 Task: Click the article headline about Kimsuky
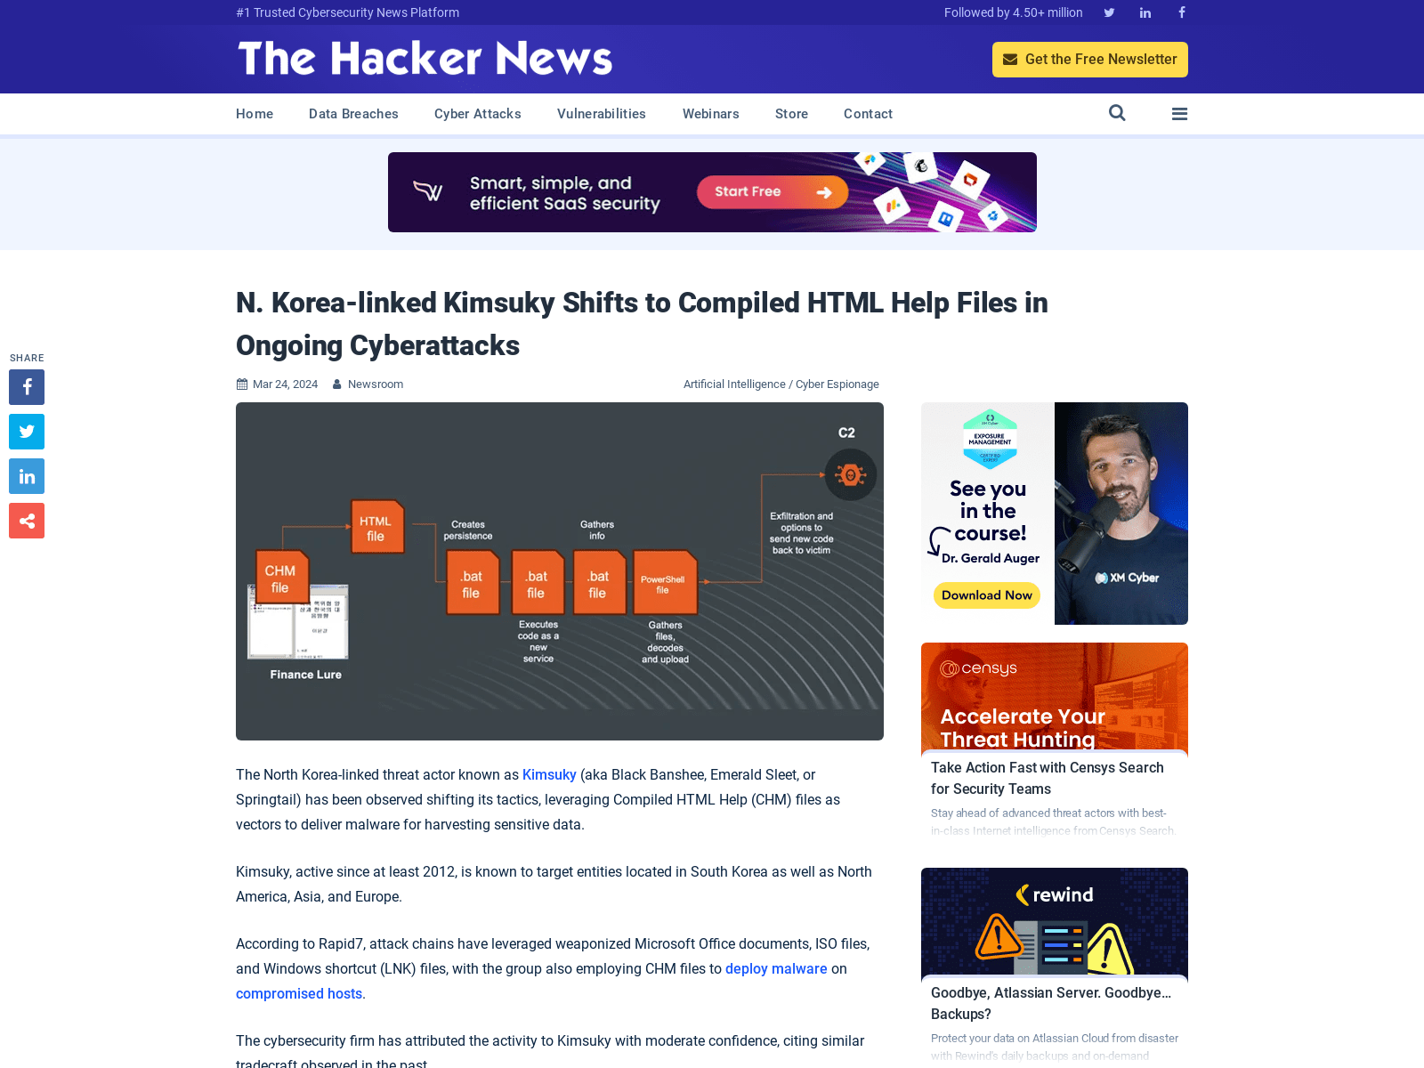pyautogui.click(x=642, y=324)
